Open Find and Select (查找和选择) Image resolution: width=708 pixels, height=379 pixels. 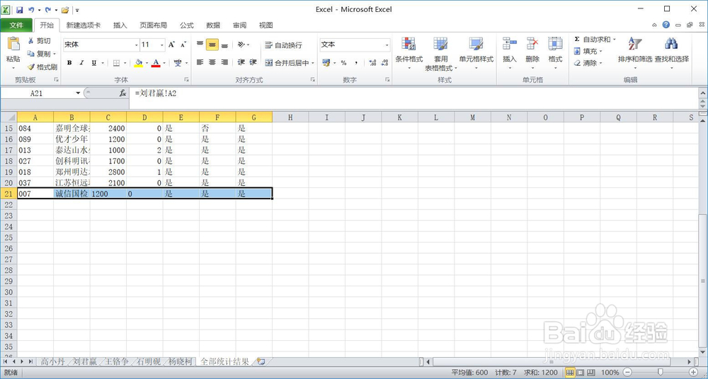pyautogui.click(x=672, y=53)
